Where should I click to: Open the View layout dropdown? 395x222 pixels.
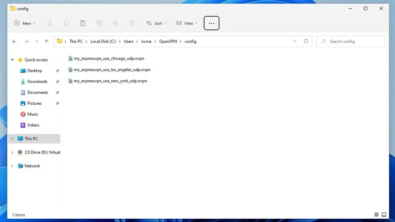[187, 23]
